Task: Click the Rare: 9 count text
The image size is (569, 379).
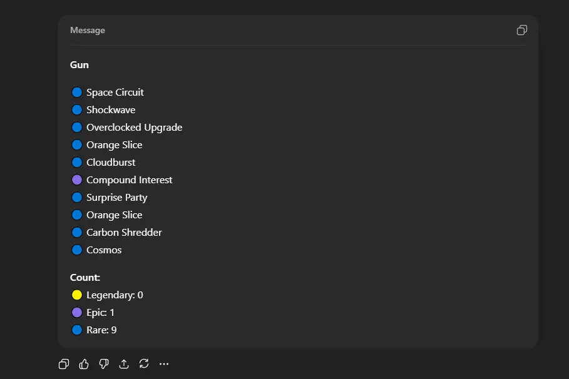Action: click(x=101, y=330)
